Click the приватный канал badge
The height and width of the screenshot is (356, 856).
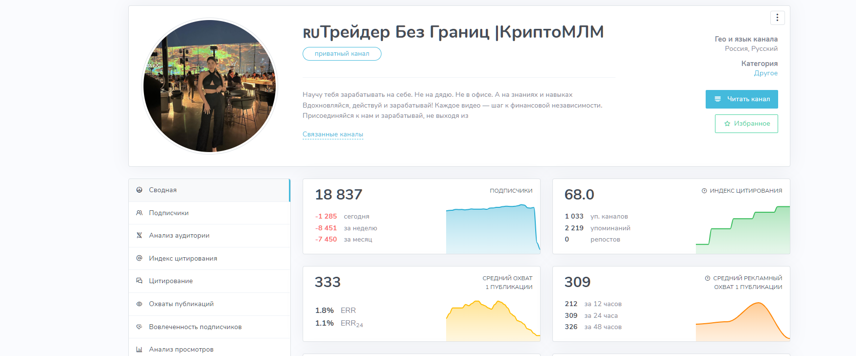pos(342,54)
